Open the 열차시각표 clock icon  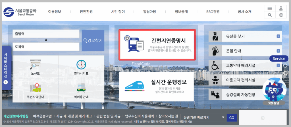[81, 65]
